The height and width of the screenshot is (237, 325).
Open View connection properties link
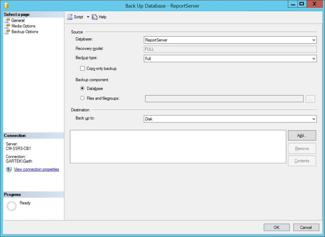(36, 169)
